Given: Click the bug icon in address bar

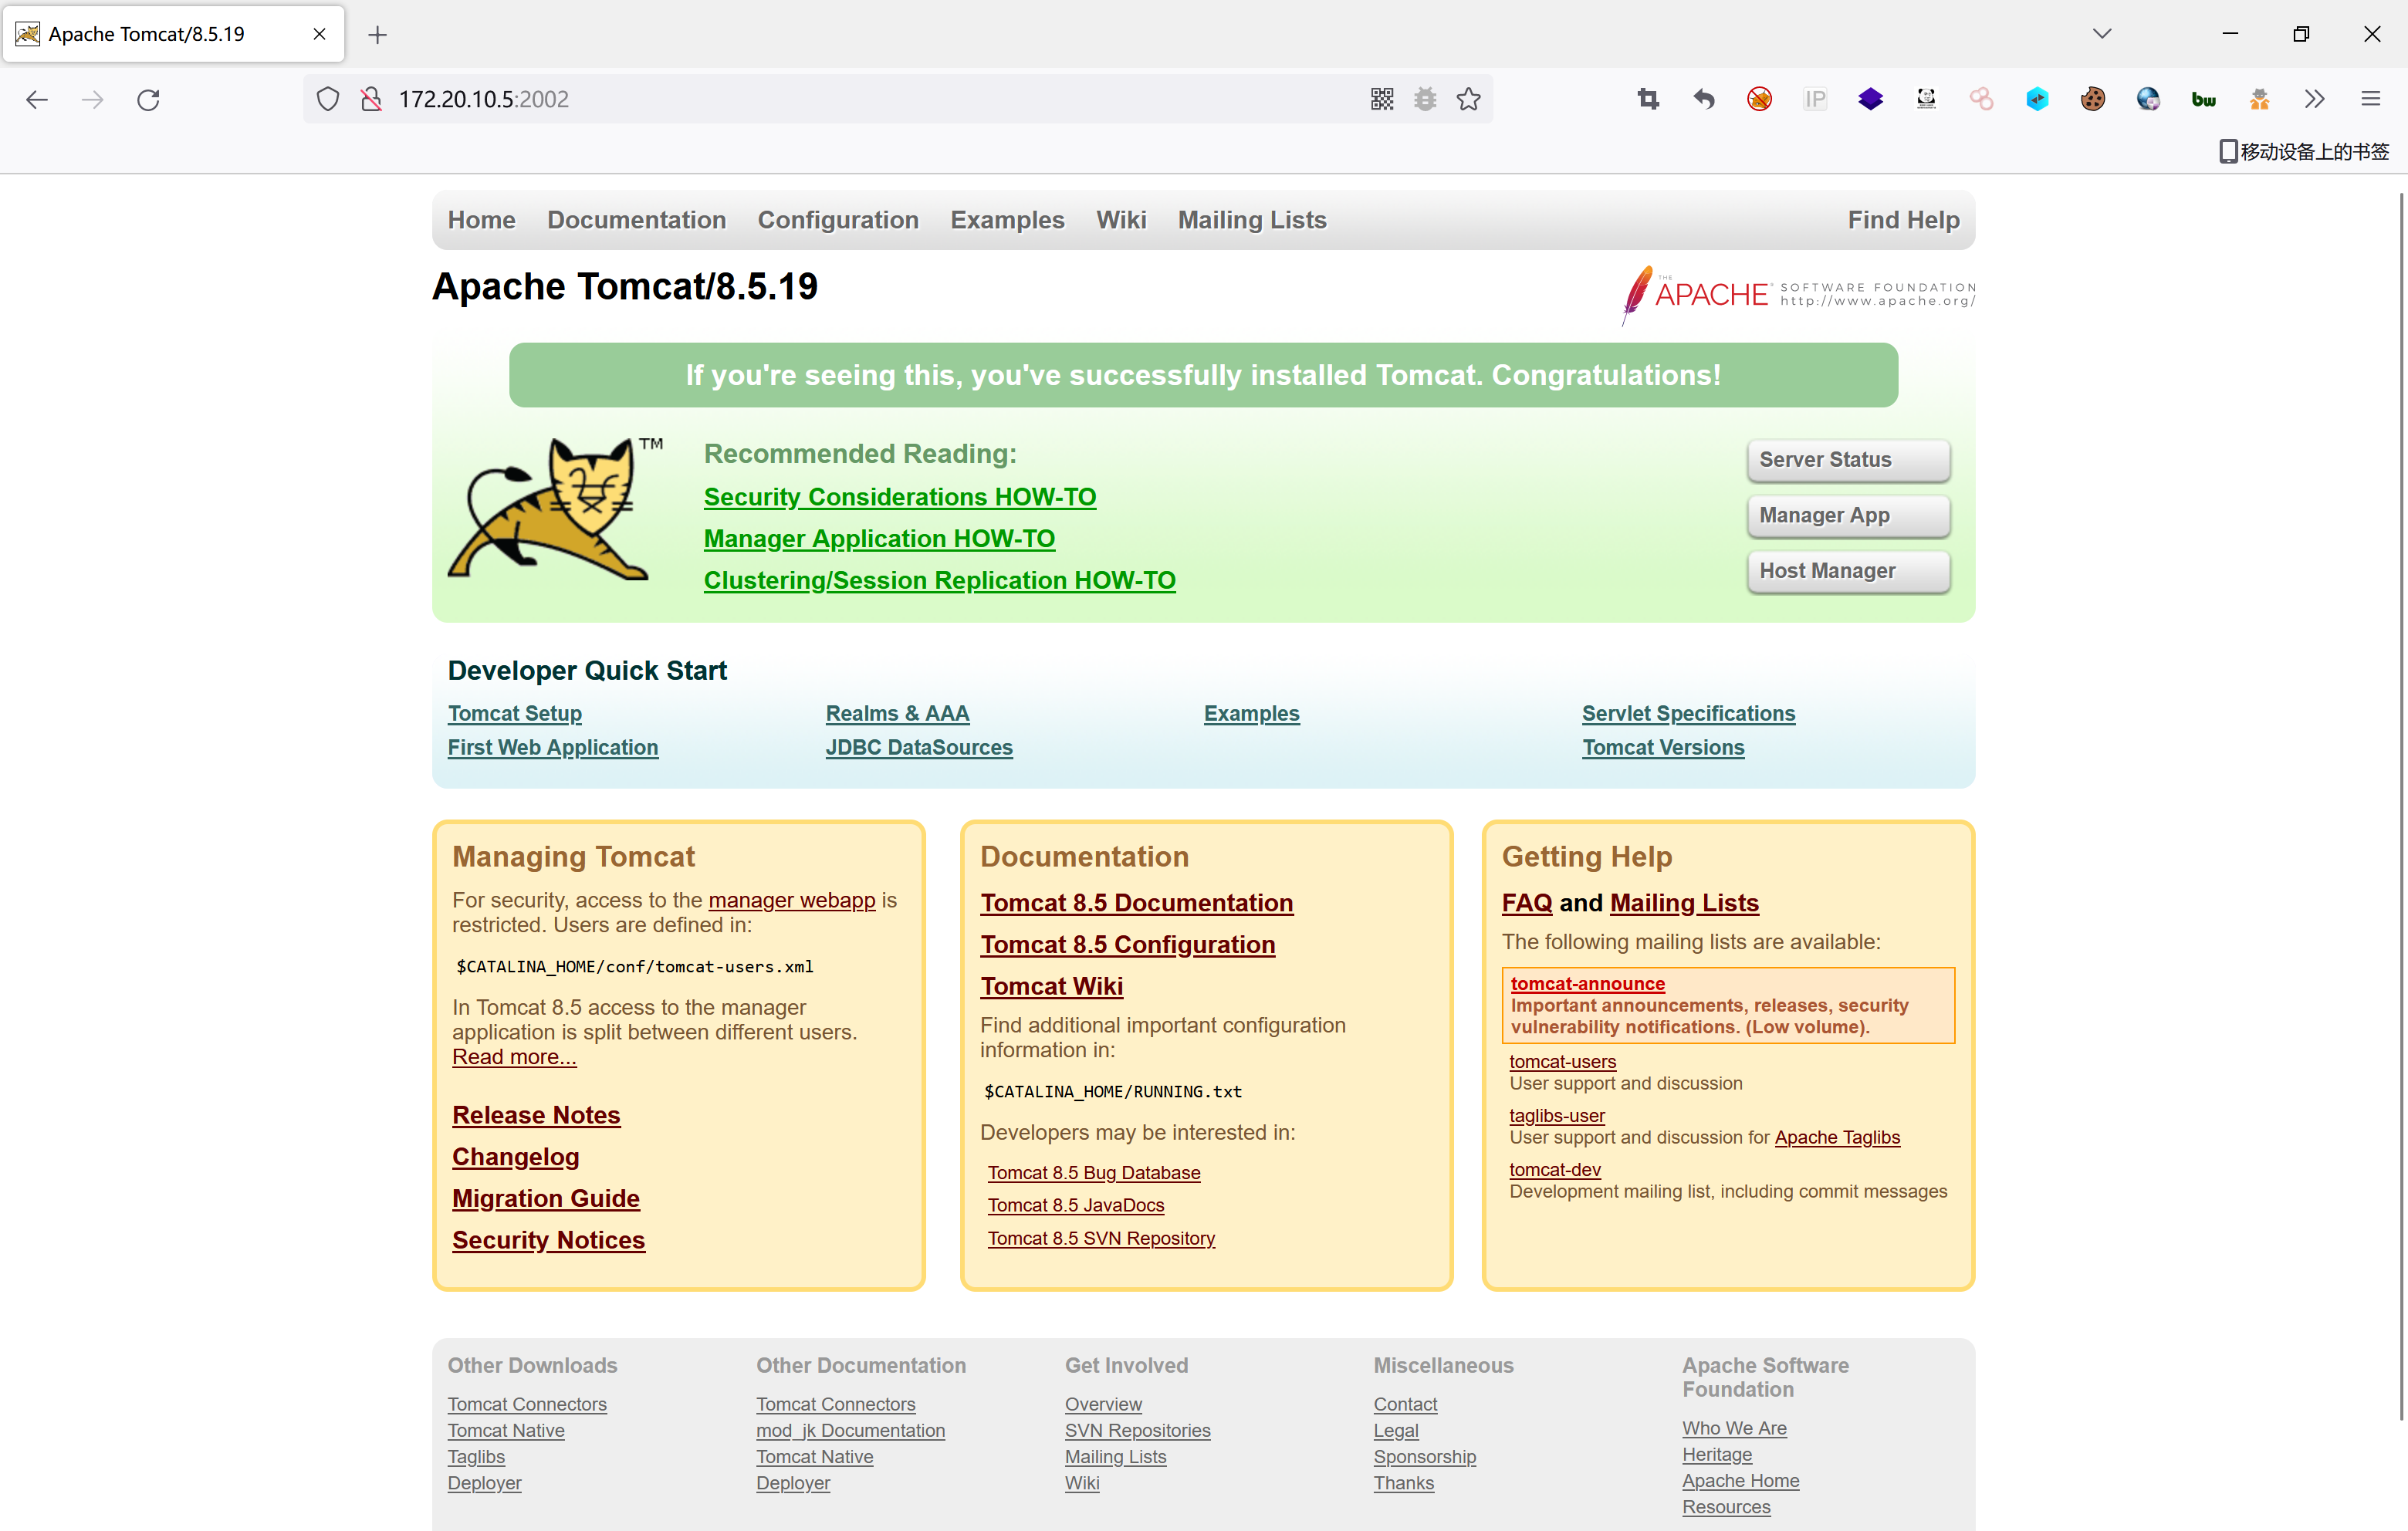Looking at the screenshot, I should pos(1425,99).
